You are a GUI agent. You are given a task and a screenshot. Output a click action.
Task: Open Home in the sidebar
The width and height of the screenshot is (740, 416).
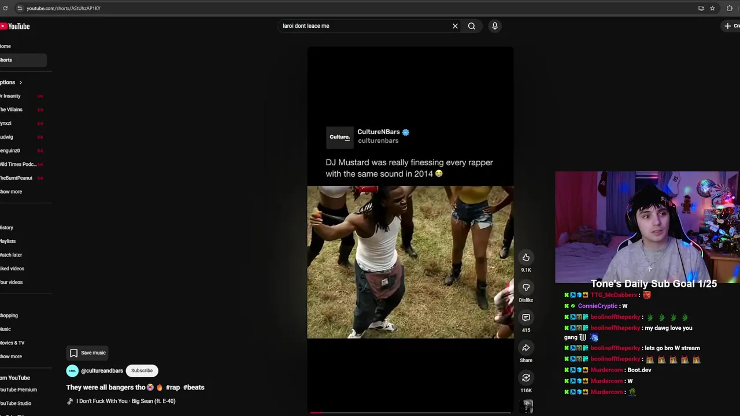pos(5,46)
